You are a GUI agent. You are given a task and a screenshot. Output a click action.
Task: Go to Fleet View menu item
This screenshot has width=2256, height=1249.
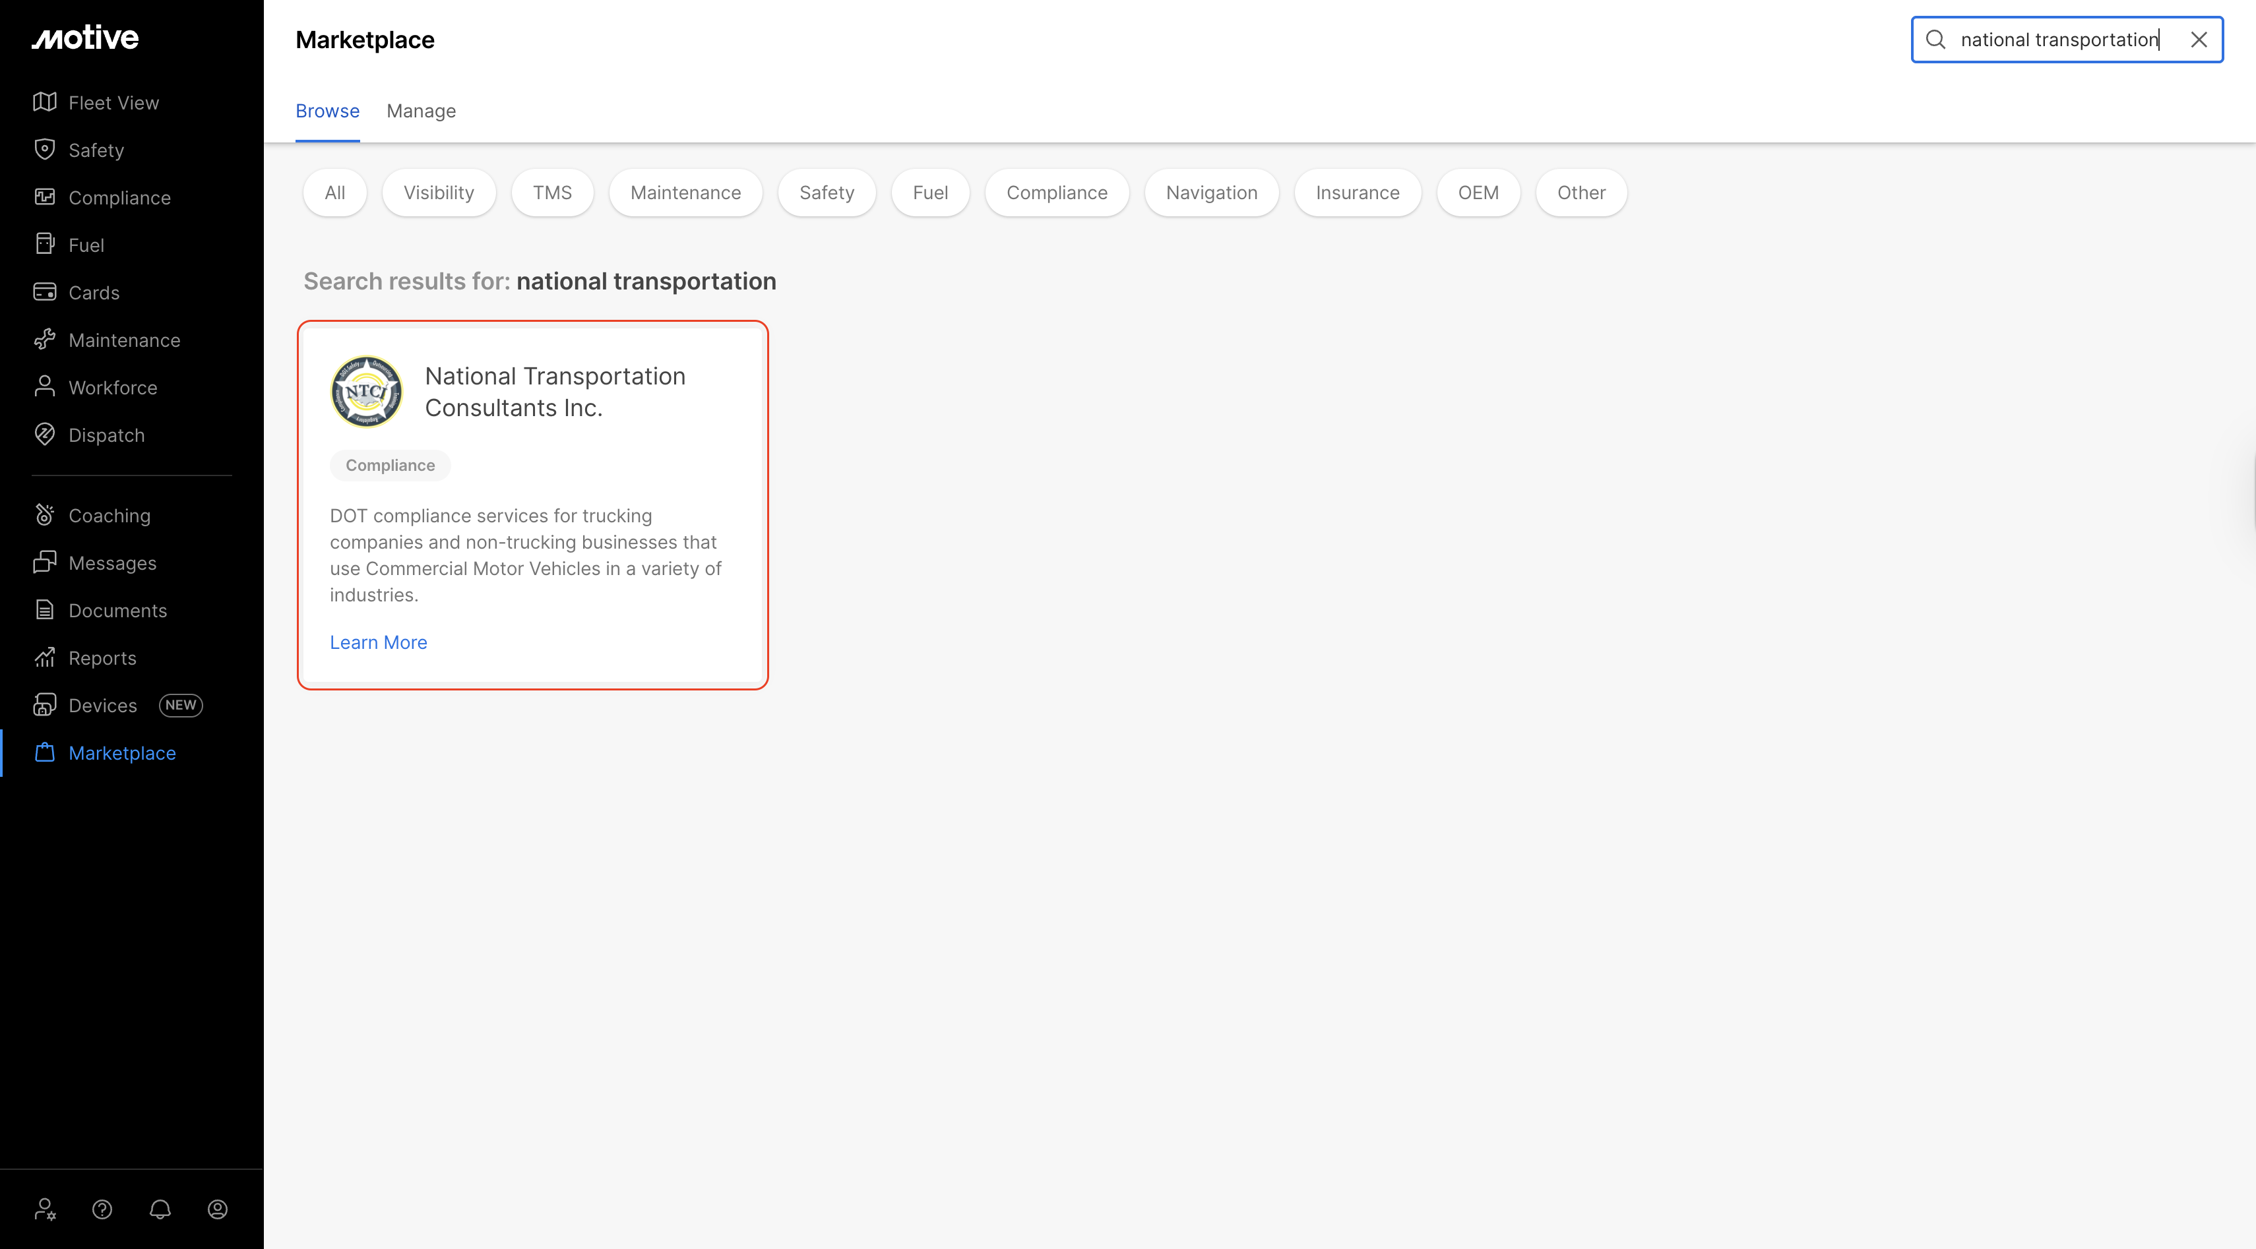coord(114,102)
